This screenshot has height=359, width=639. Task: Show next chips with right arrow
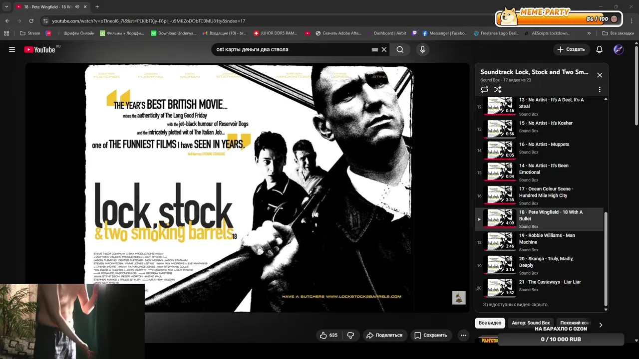tap(601, 325)
